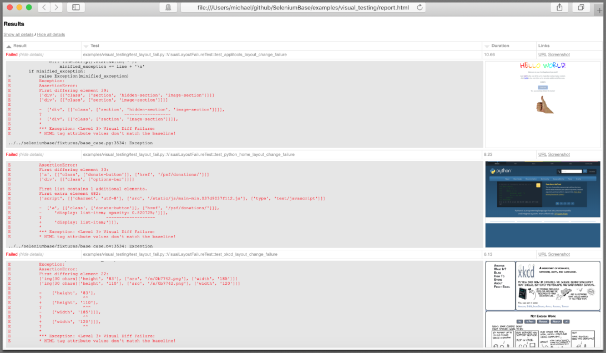Click the padlock icon in the address bar
606x353 pixels.
tap(168, 8)
